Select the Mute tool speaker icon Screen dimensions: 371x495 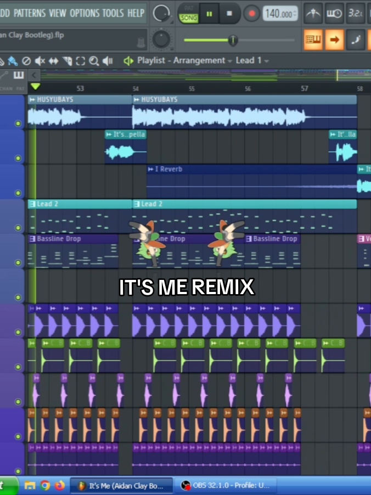pyautogui.click(x=40, y=60)
